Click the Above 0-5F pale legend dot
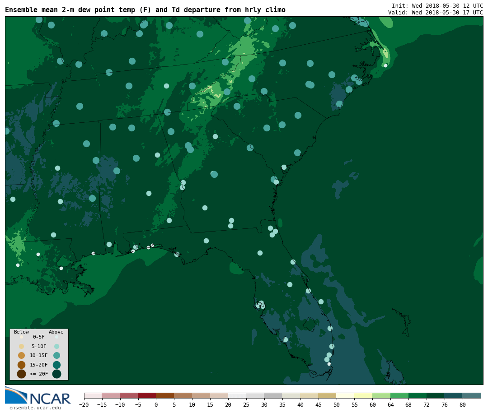 click(56, 337)
